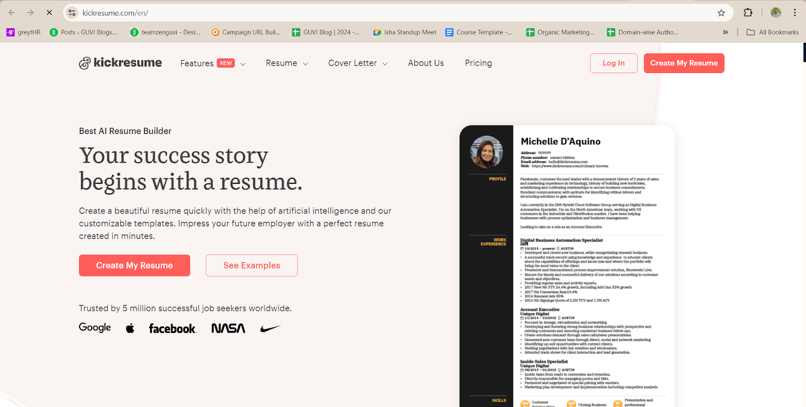
Task: Click the browser forward arrow
Action: tap(30, 13)
